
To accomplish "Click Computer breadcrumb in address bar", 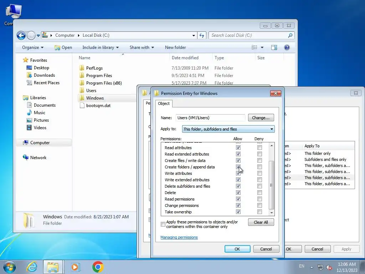I will 65,35.
